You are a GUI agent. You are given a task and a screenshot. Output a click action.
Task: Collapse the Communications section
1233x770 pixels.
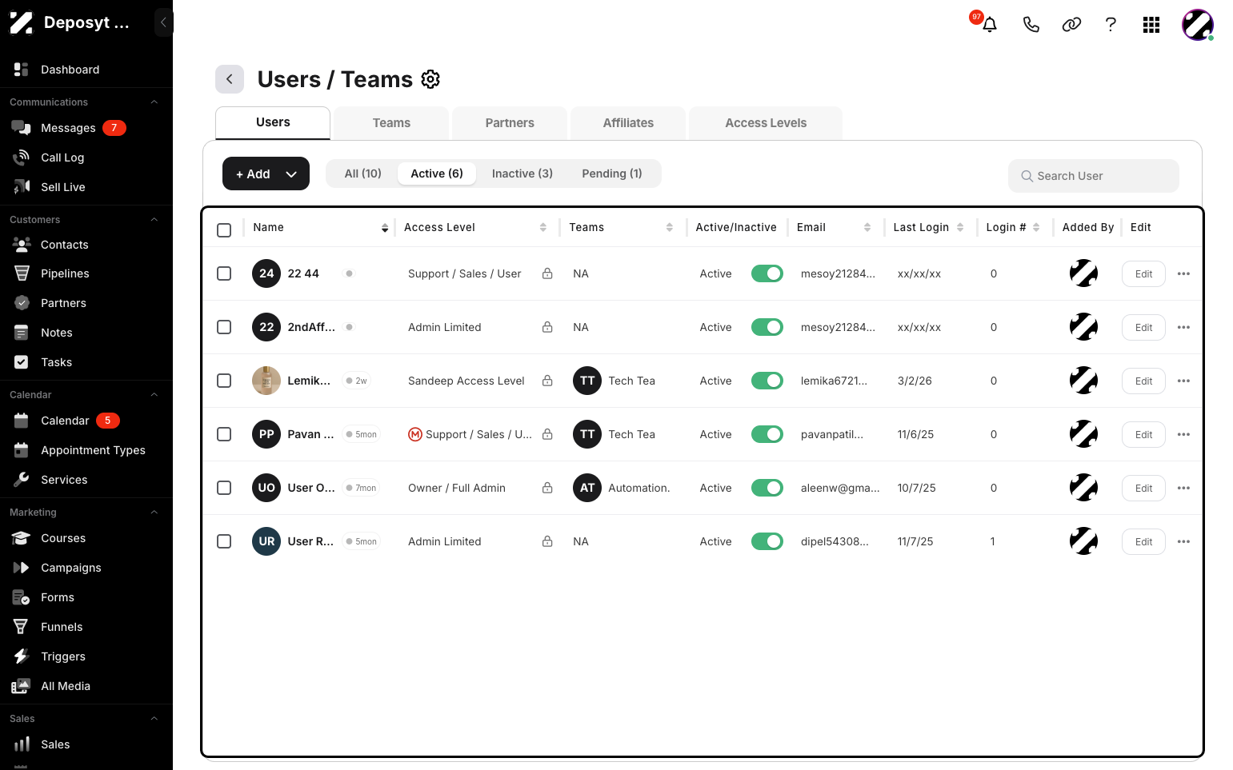click(154, 102)
